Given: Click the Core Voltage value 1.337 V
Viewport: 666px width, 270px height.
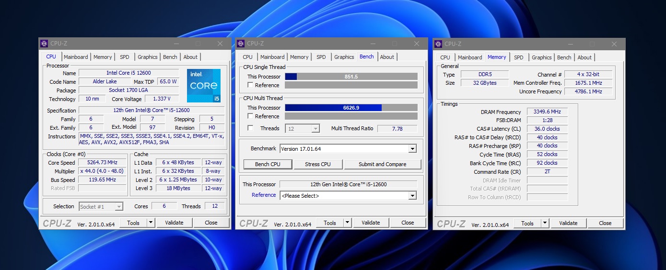Looking at the screenshot, I should pyautogui.click(x=161, y=99).
